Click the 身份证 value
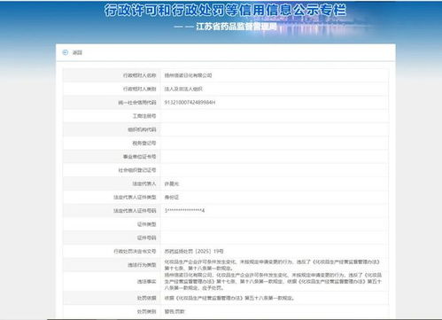442x320 pixels. tap(172, 198)
